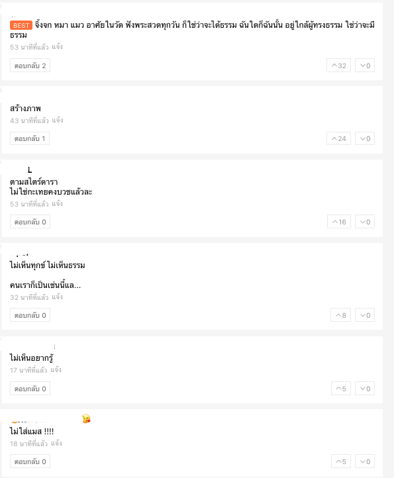
Task: Upvote the สร้างภาพ comment with 24 votes
Action: [x=338, y=139]
